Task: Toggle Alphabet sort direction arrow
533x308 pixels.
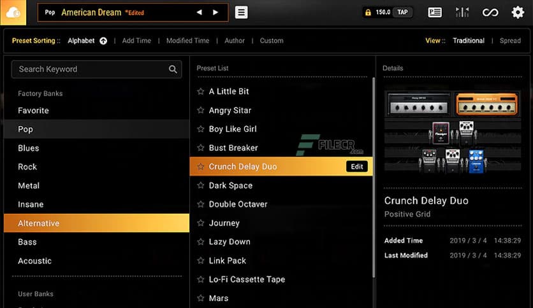Action: click(x=103, y=41)
